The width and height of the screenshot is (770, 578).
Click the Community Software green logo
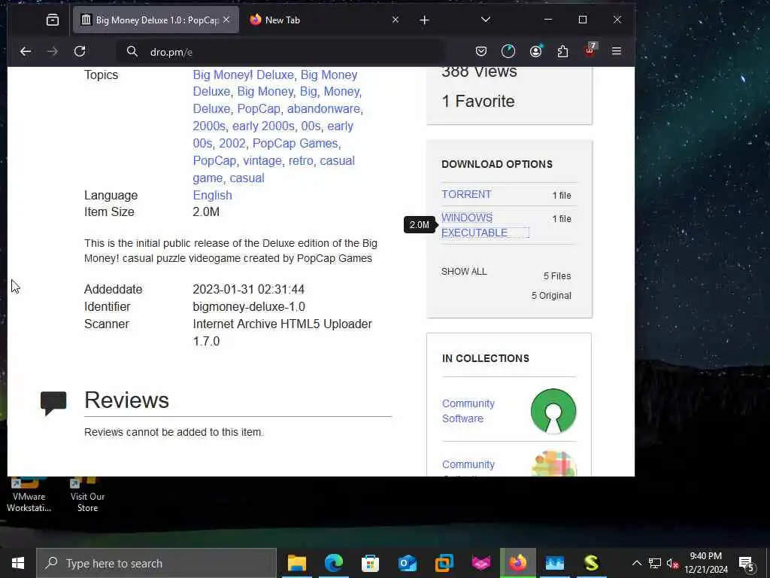(553, 411)
